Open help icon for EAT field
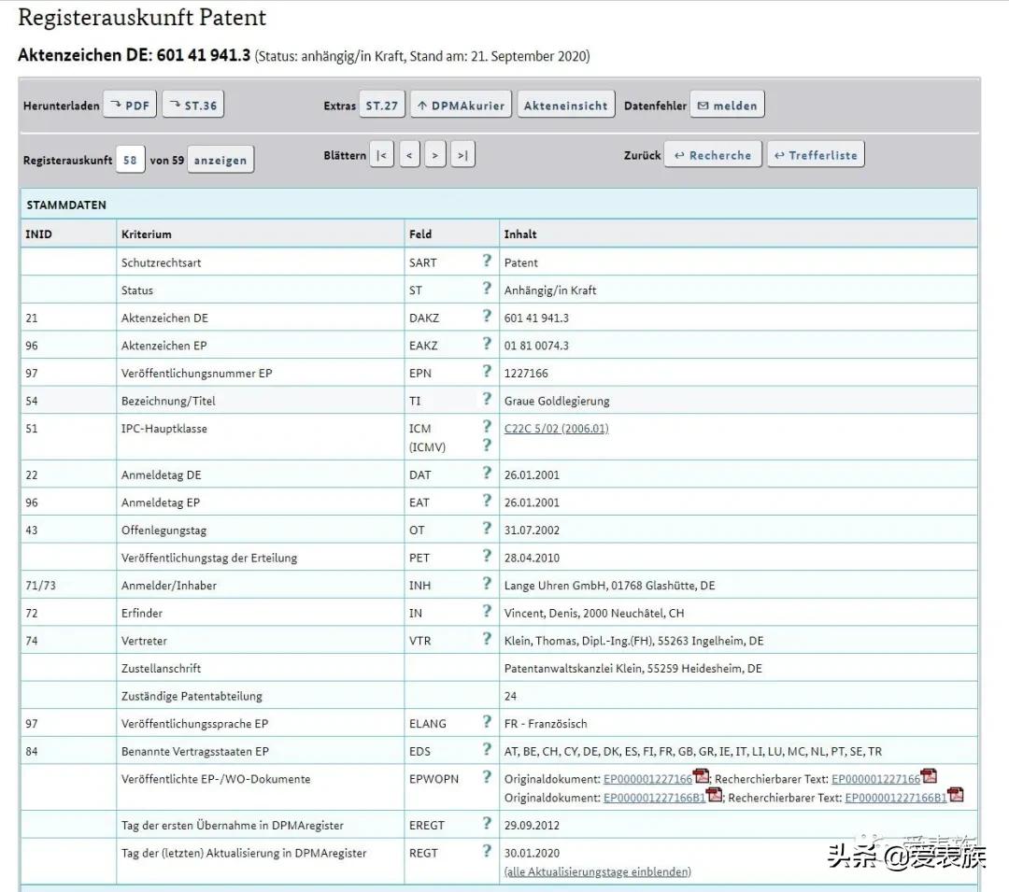The width and height of the screenshot is (1009, 892). (x=487, y=501)
